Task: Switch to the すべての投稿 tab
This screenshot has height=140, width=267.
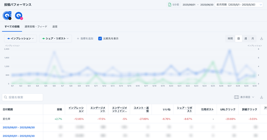Action: click(12, 26)
